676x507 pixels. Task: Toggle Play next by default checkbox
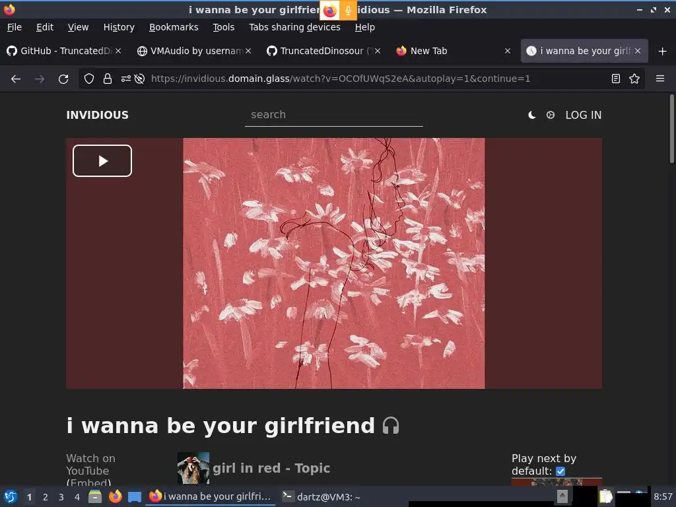pos(560,471)
